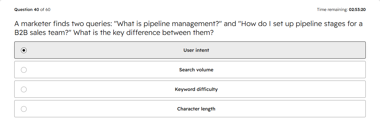Screen dimensions: 380x138
Task: Click the question text about pipeline management
Action: (189, 28)
